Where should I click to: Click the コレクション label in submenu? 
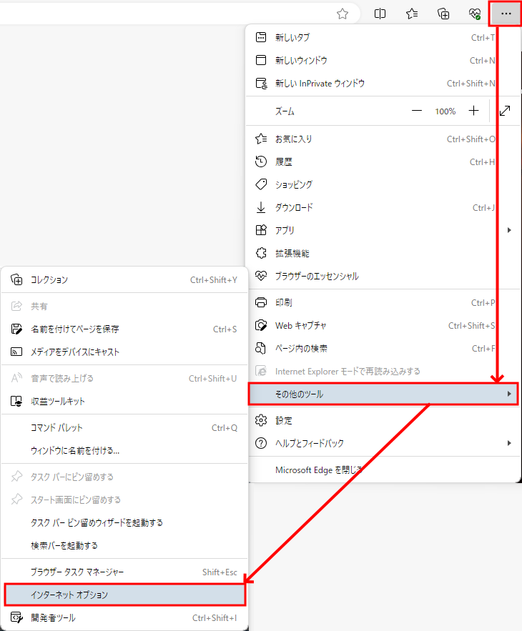point(49,279)
